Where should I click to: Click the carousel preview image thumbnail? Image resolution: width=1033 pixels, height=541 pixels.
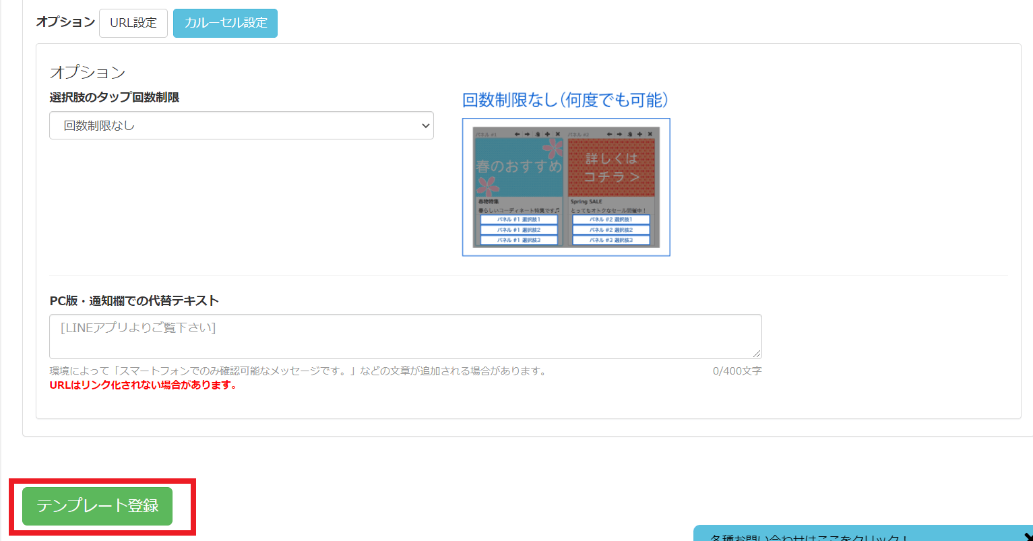click(566, 187)
